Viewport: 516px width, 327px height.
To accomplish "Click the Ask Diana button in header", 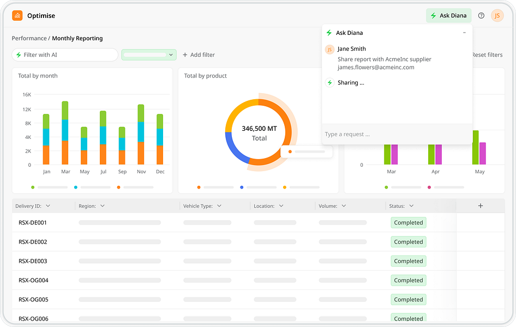I will click(x=448, y=15).
